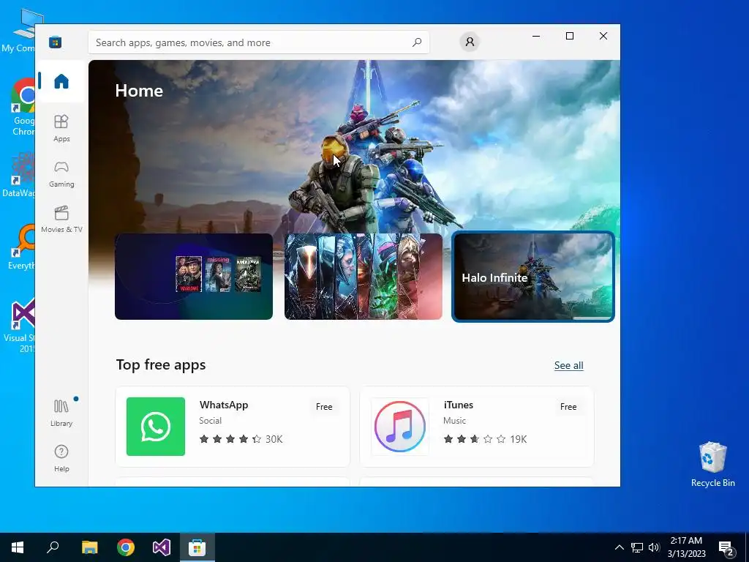Open the movies collection banner thumbnail
Image resolution: width=749 pixels, height=562 pixels.
click(194, 276)
